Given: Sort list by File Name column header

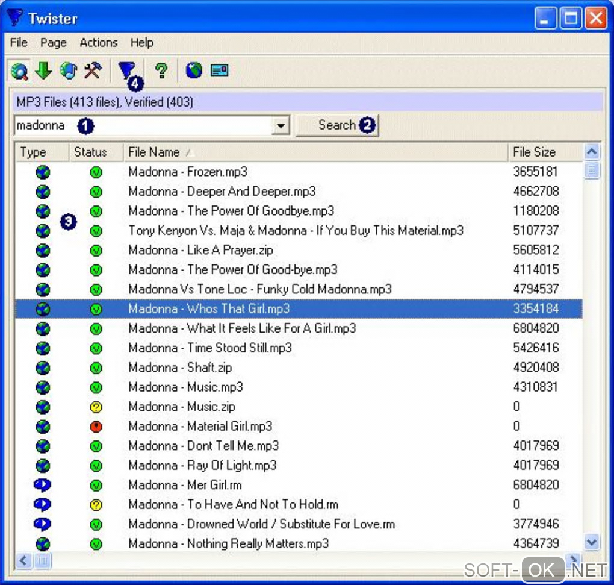Looking at the screenshot, I should click(x=154, y=152).
